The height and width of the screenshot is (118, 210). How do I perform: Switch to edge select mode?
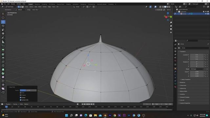(x=21, y=7)
